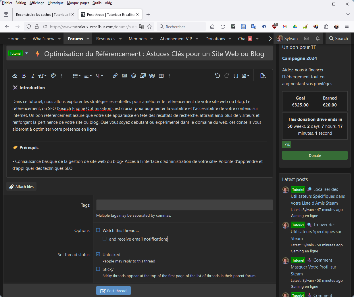
Task: Open Firefox hamburger application menu
Action: pos(347,26)
